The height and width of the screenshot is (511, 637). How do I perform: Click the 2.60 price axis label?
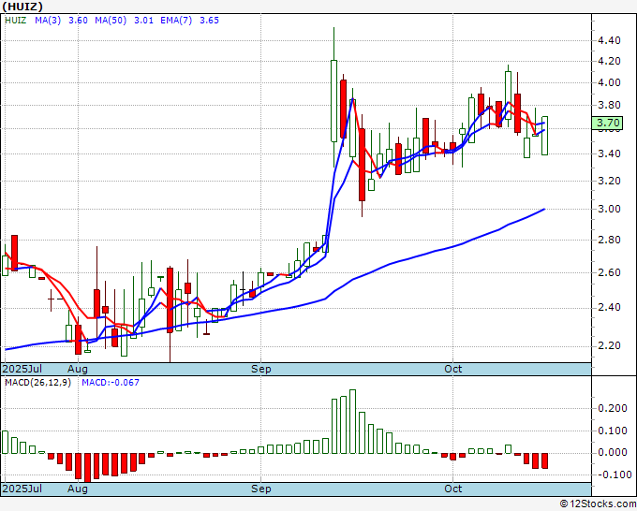(609, 272)
